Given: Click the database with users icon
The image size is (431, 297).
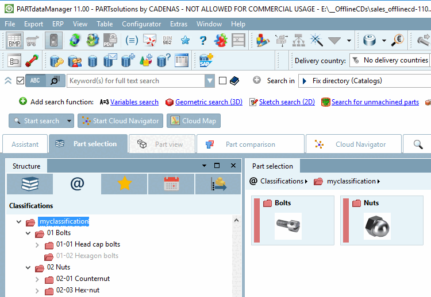Looking at the screenshot, I should [x=75, y=60].
